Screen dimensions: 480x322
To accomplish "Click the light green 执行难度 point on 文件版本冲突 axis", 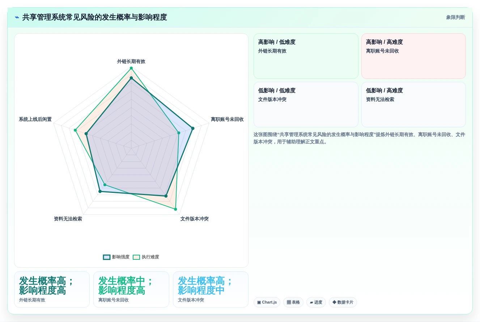I will (x=175, y=209).
